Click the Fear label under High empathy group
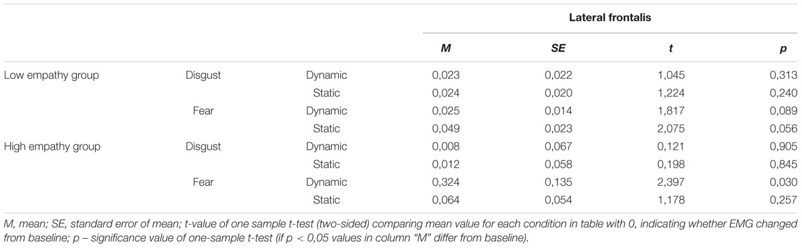 pyautogui.click(x=204, y=182)
